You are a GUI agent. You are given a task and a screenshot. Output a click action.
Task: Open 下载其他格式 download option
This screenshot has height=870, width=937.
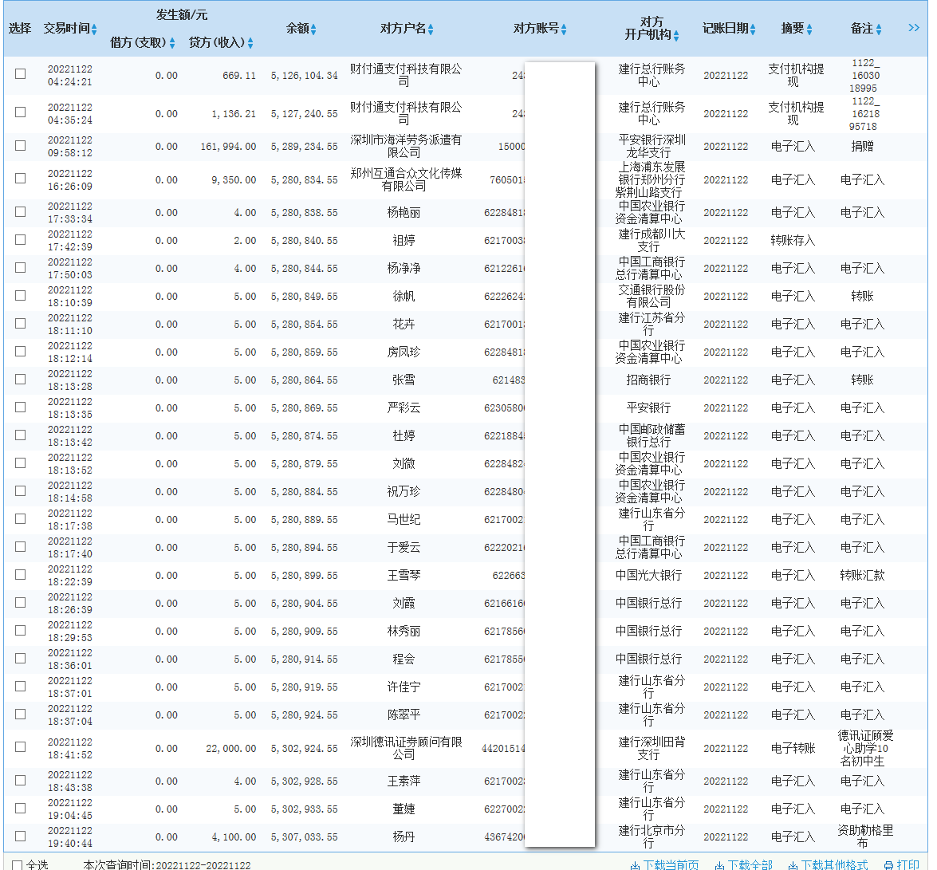click(x=834, y=864)
